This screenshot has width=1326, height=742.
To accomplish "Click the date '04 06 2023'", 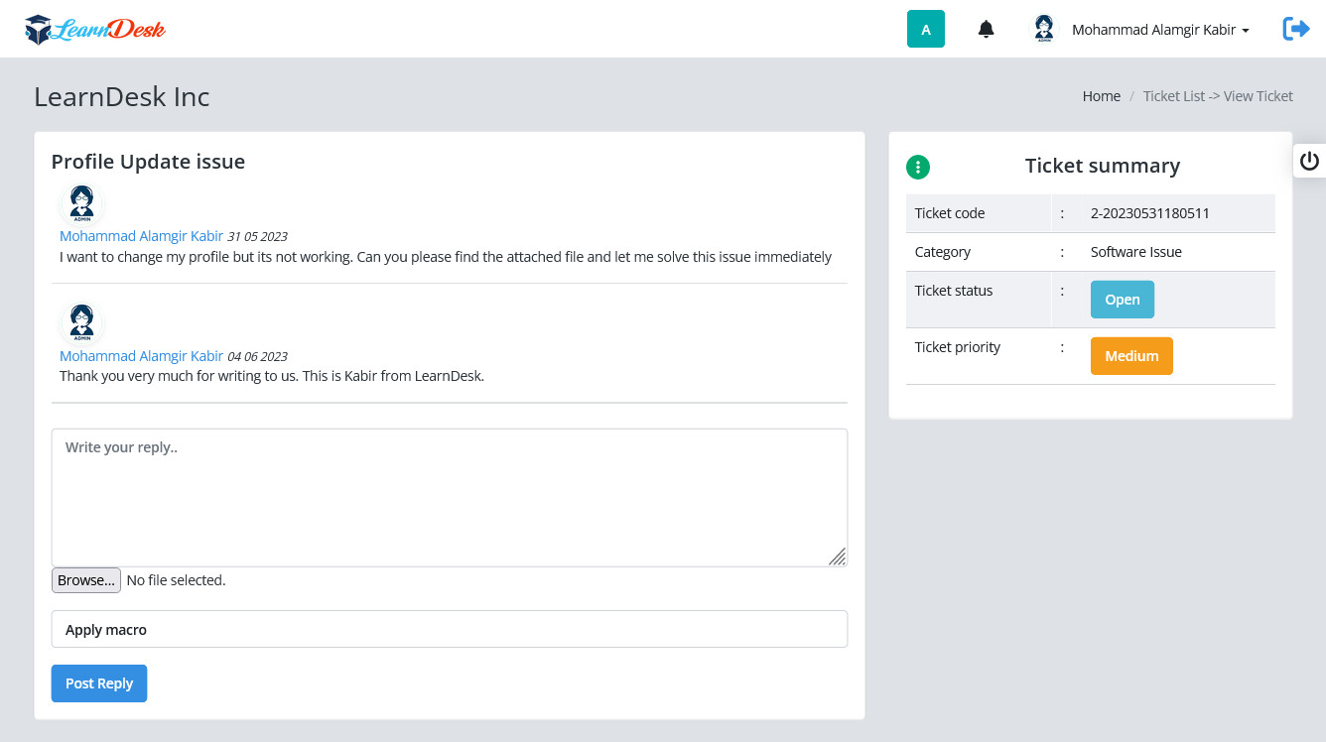I will [257, 356].
